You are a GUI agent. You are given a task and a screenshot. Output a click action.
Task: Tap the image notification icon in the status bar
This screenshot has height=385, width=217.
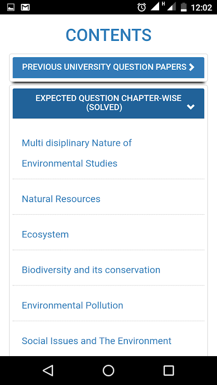pos(11,7)
